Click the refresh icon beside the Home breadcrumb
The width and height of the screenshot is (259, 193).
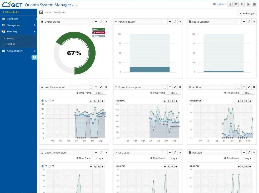[41, 12]
